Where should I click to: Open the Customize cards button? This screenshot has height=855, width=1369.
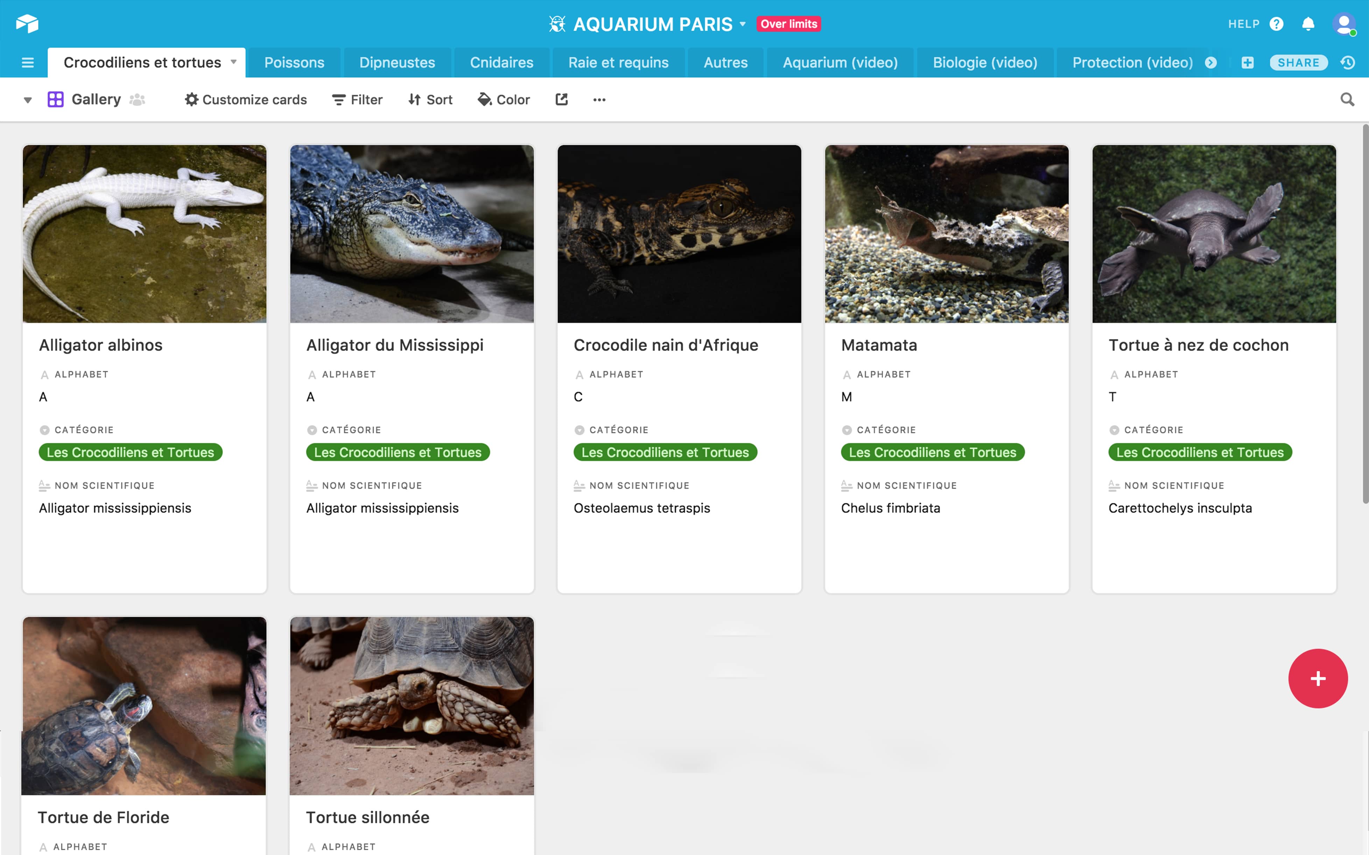pyautogui.click(x=246, y=100)
